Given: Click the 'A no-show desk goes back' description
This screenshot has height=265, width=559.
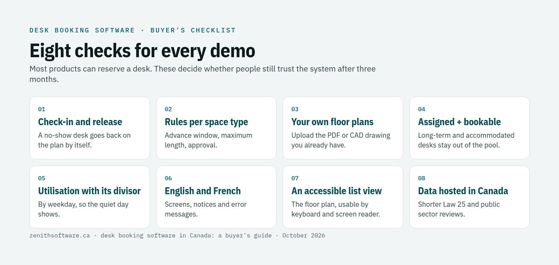Looking at the screenshot, I should [84, 140].
